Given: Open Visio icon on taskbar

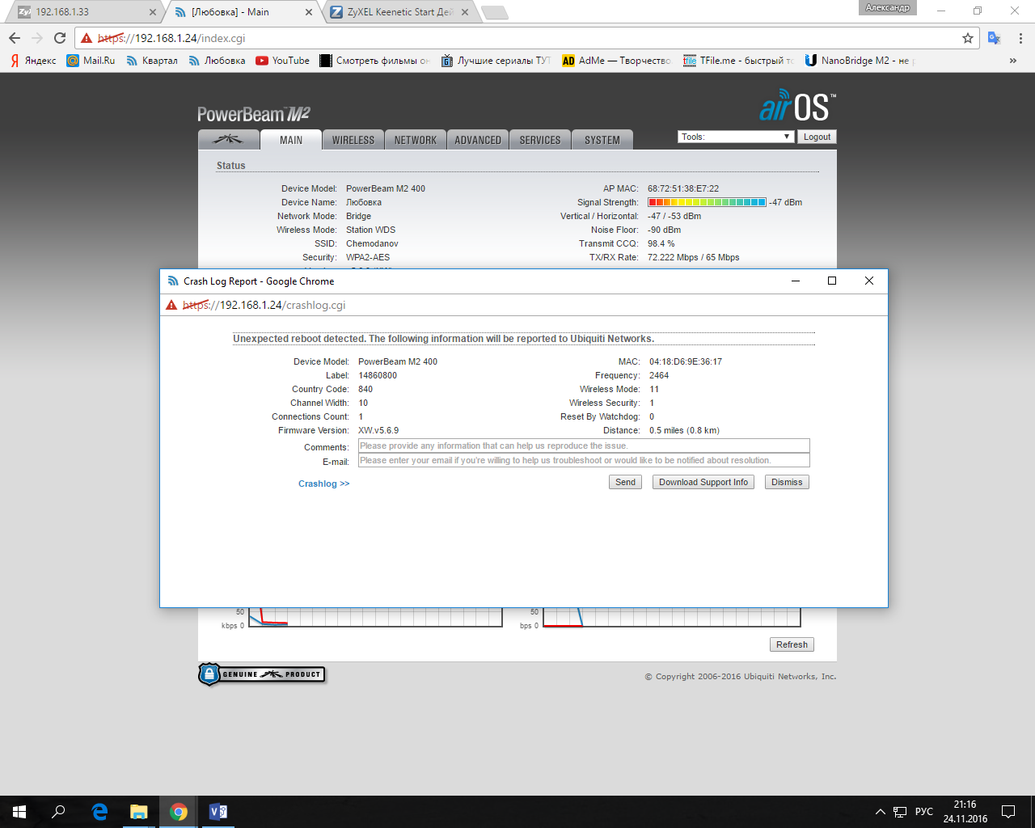Looking at the screenshot, I should pyautogui.click(x=218, y=812).
